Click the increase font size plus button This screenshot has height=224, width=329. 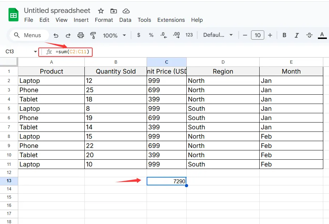[x=270, y=35]
